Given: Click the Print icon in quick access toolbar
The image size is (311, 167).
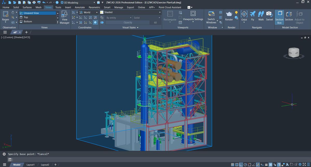Looking at the screenshot, I should click(x=34, y=2).
